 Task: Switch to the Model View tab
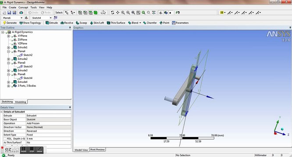tap(81, 150)
